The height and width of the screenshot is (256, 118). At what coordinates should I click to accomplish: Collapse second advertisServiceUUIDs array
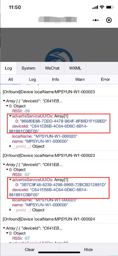coord(10,180)
